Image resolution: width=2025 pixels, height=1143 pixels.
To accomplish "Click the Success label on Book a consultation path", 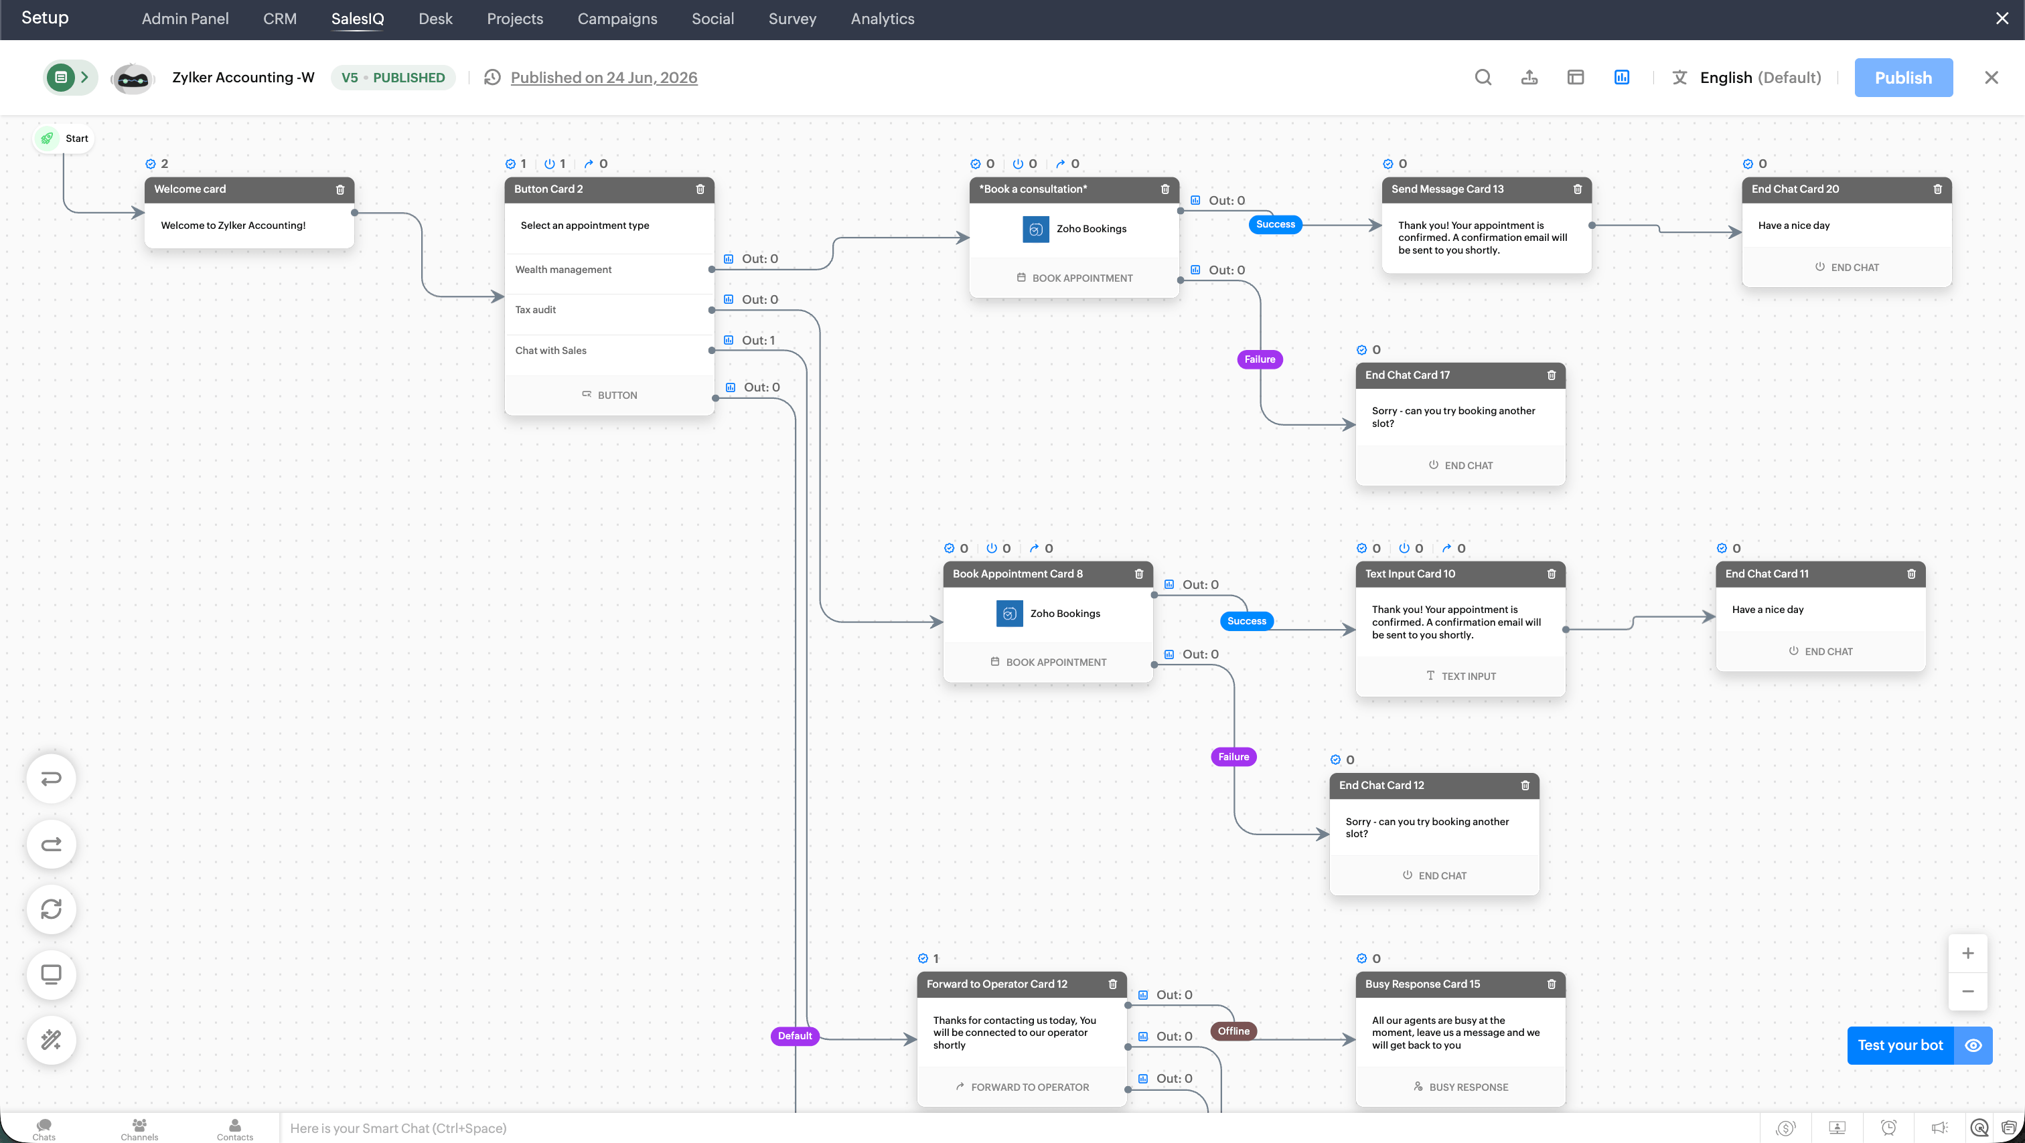I will click(x=1275, y=224).
